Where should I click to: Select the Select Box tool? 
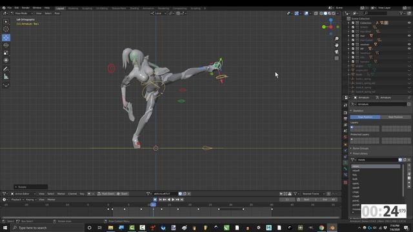tap(6, 22)
